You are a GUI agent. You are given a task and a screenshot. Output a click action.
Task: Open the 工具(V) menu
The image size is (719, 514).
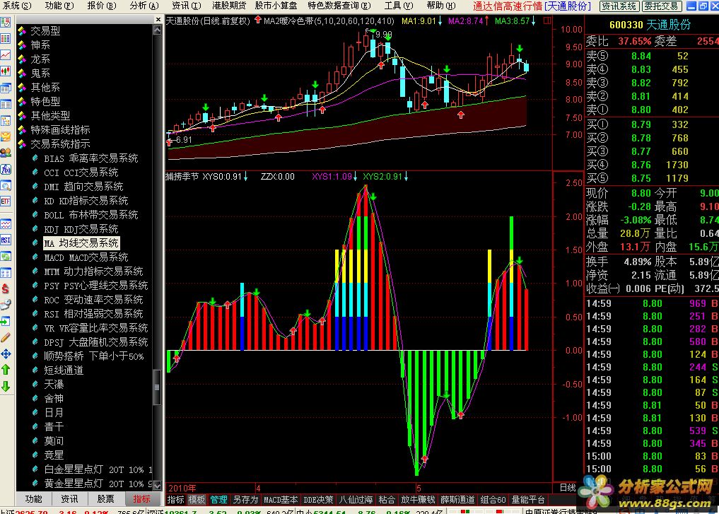pos(399,6)
